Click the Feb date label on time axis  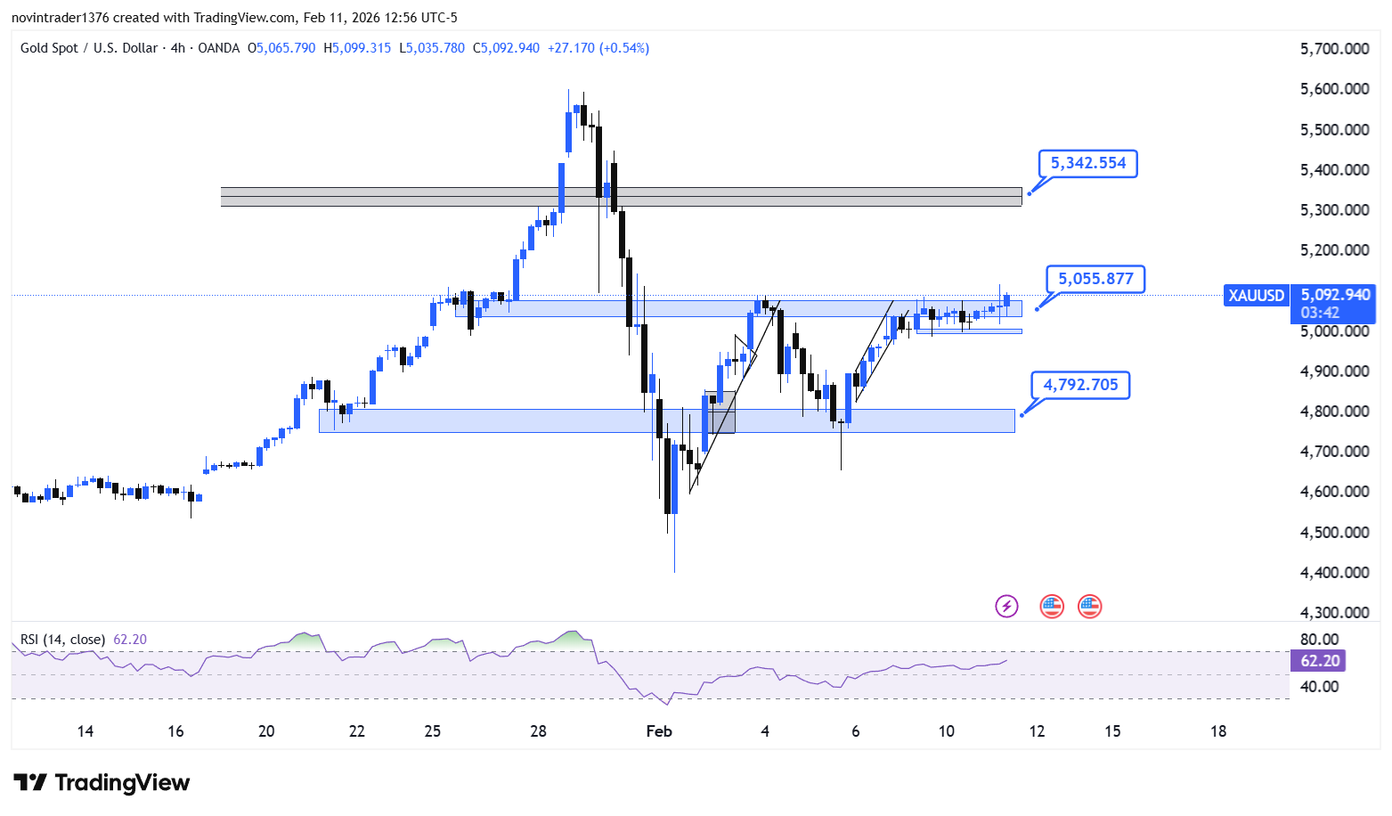click(659, 731)
